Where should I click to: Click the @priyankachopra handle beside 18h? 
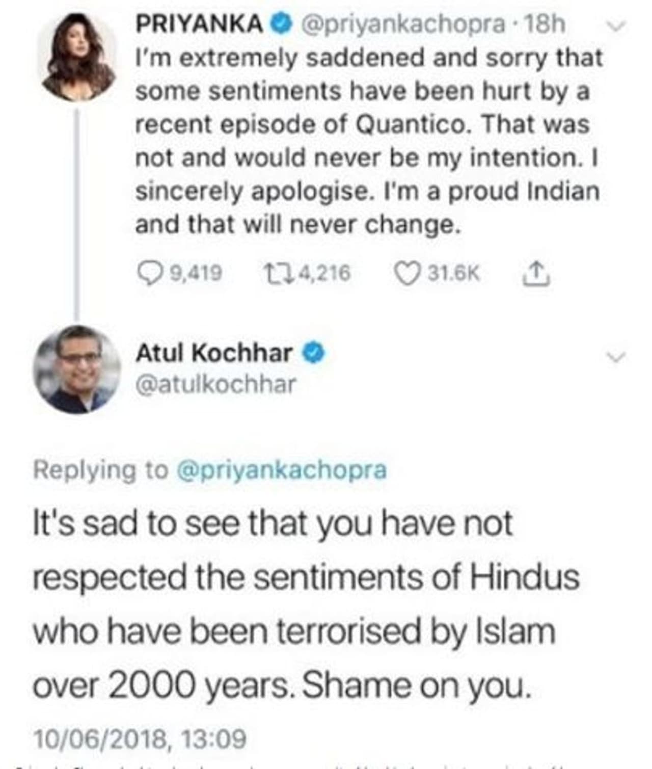coord(403,23)
